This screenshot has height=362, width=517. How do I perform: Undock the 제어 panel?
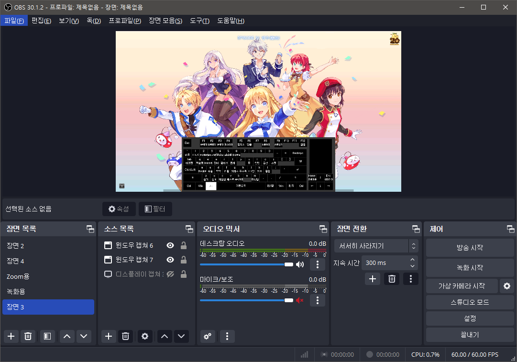pyautogui.click(x=510, y=229)
